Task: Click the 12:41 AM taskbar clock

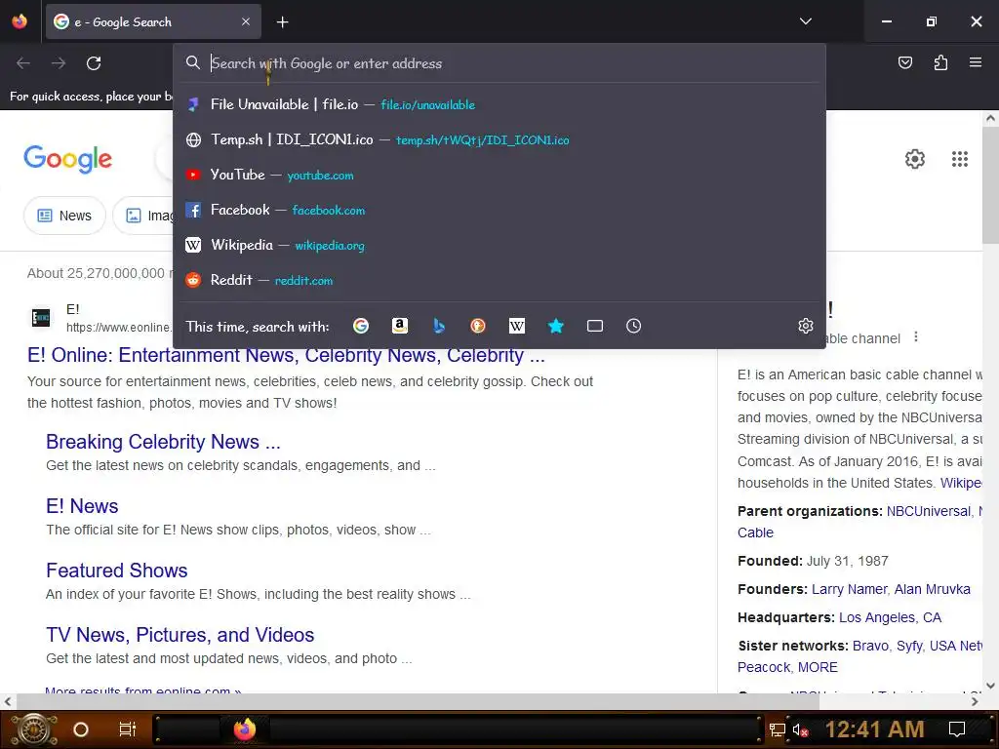Action: pos(874,729)
